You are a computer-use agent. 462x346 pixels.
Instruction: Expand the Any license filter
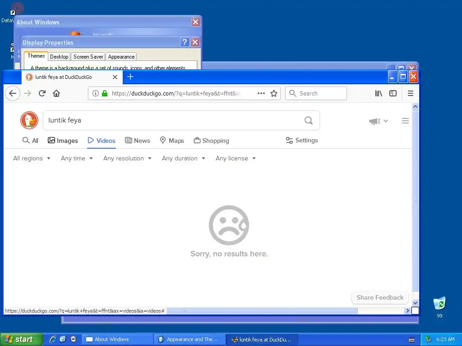coord(236,158)
